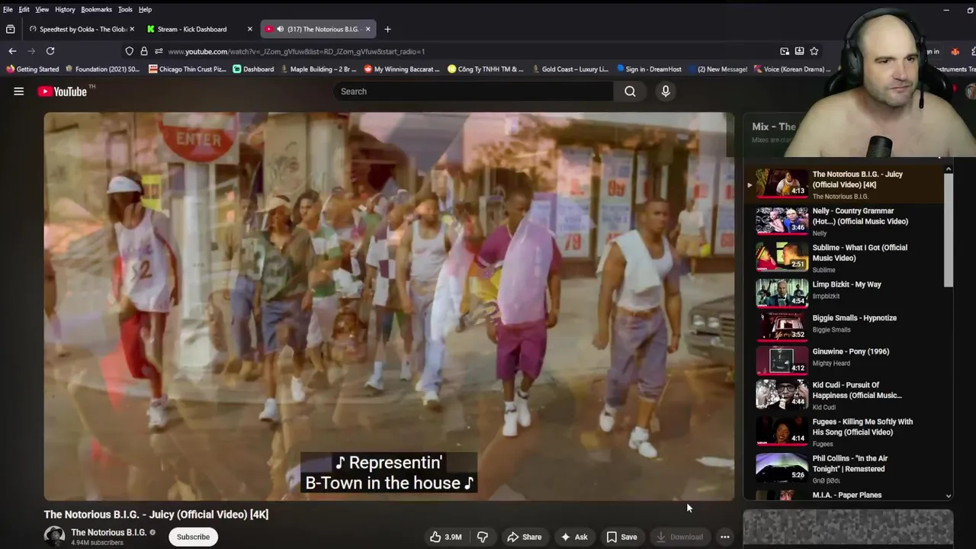Share the Juicy video
The height and width of the screenshot is (549, 976).
coord(525,537)
